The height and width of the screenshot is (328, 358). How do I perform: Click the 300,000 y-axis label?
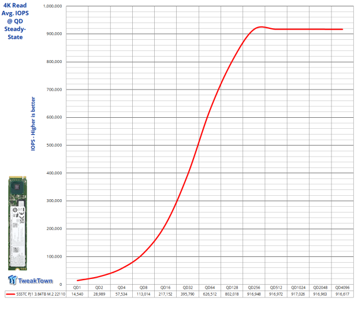pos(54,200)
